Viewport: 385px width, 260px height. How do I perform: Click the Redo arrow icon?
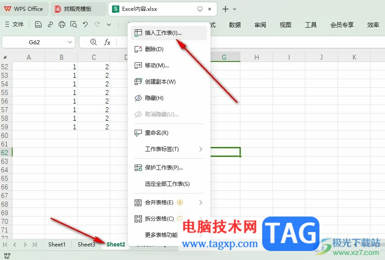pos(97,24)
